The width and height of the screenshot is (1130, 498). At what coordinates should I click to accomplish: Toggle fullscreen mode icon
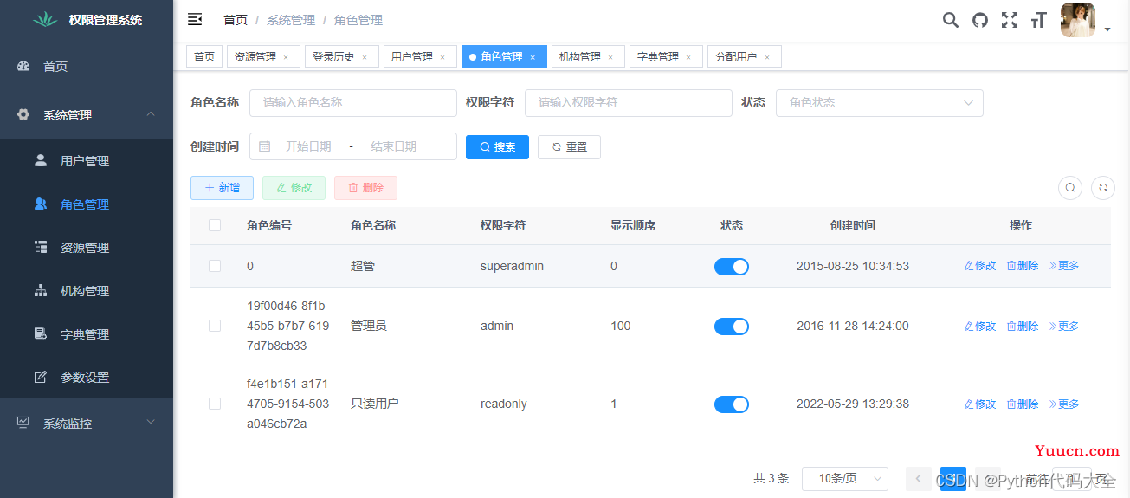(1010, 20)
